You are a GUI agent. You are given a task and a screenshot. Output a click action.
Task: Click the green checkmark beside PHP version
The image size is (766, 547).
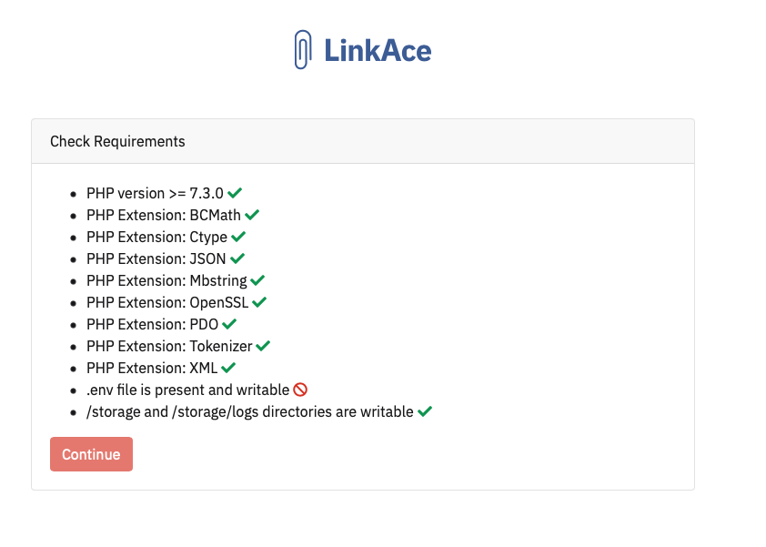click(x=235, y=192)
